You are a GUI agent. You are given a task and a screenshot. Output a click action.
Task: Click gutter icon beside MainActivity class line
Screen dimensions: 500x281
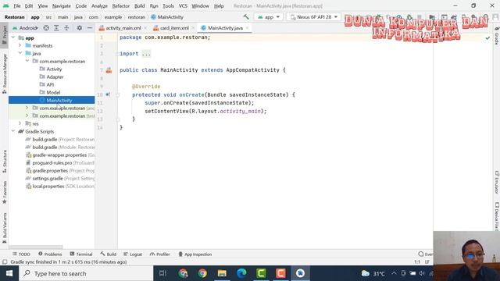[x=109, y=70]
